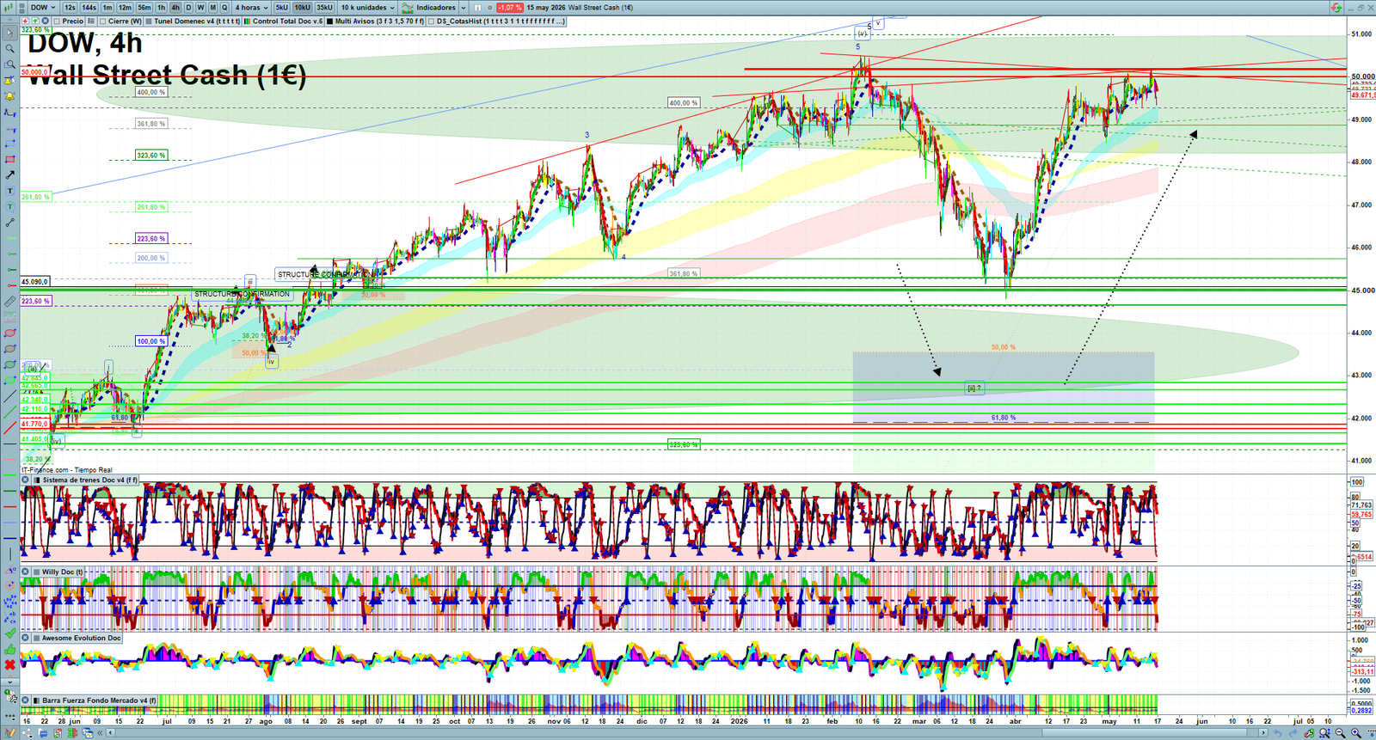Click the Tunel Domenec v4 color swatch
This screenshot has height=740, width=1376.
click(149, 21)
